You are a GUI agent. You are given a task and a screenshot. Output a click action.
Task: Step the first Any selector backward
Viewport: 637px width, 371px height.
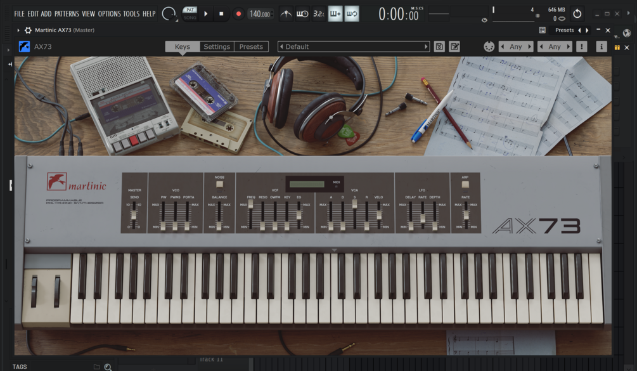(503, 47)
